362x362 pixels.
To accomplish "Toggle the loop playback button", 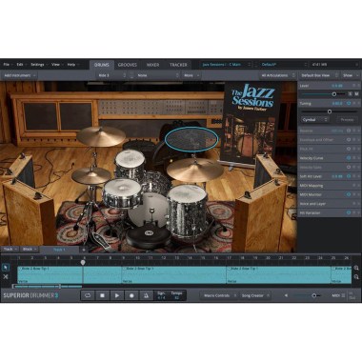I will pos(88,295).
